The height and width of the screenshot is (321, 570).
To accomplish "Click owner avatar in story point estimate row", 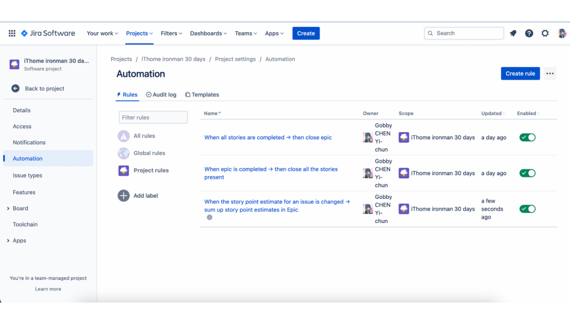I will click(367, 209).
